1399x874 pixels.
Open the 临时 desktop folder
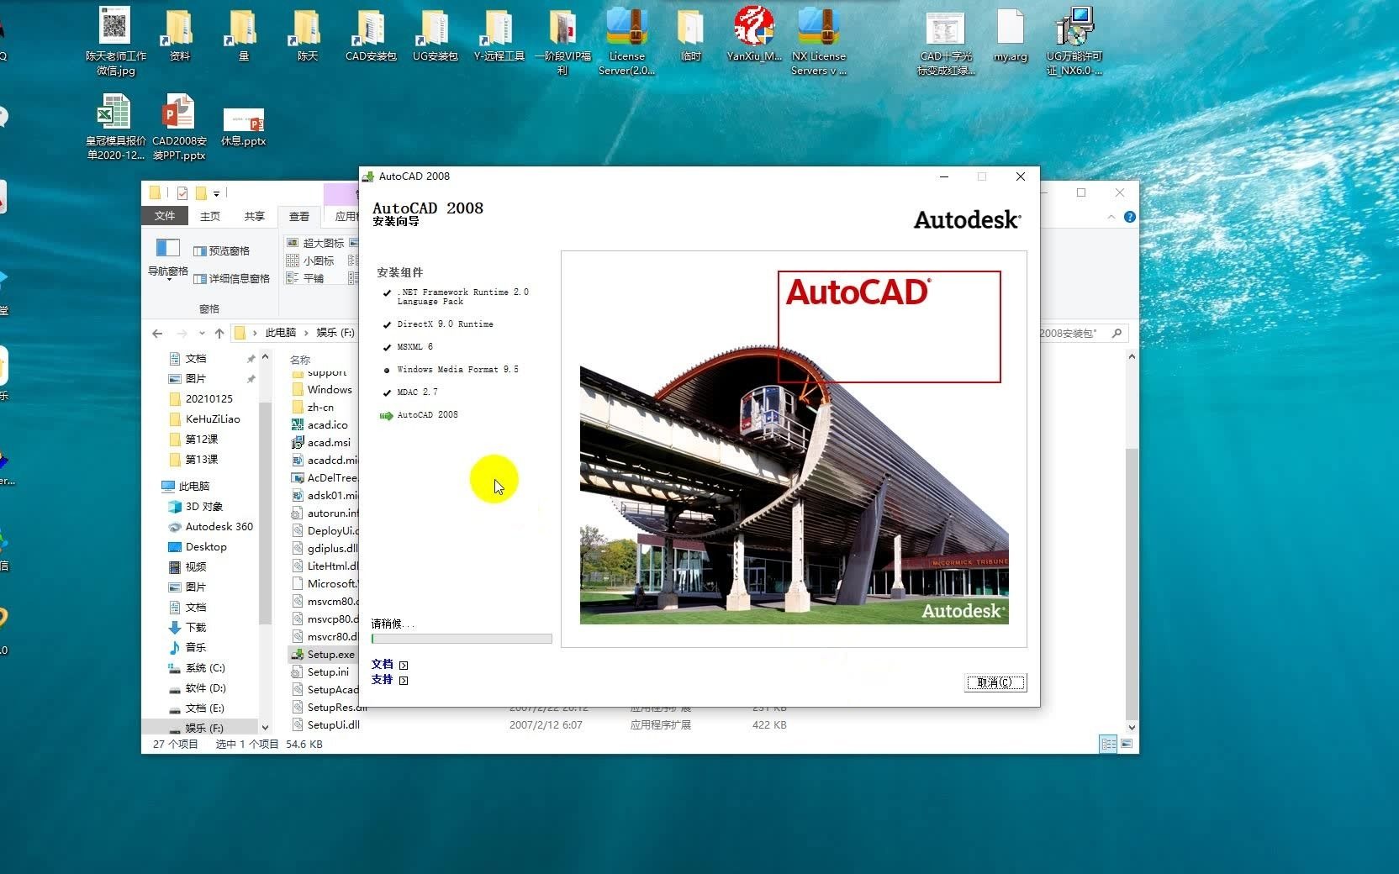click(x=690, y=35)
